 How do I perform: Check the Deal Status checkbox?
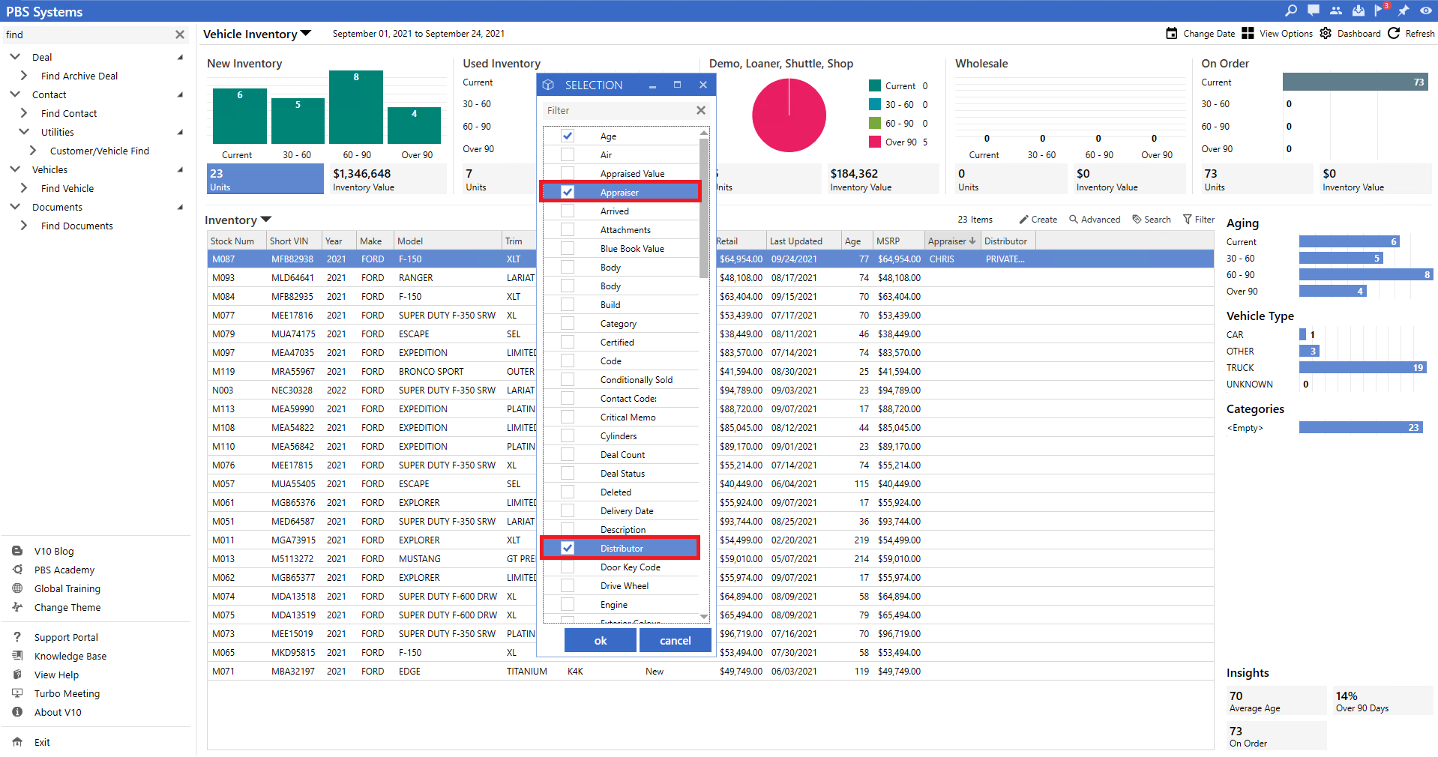568,473
